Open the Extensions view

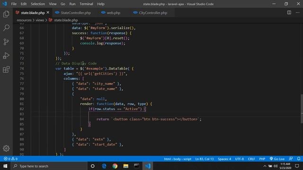(6, 69)
